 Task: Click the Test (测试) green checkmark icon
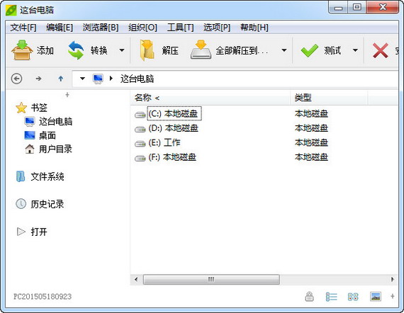click(310, 50)
